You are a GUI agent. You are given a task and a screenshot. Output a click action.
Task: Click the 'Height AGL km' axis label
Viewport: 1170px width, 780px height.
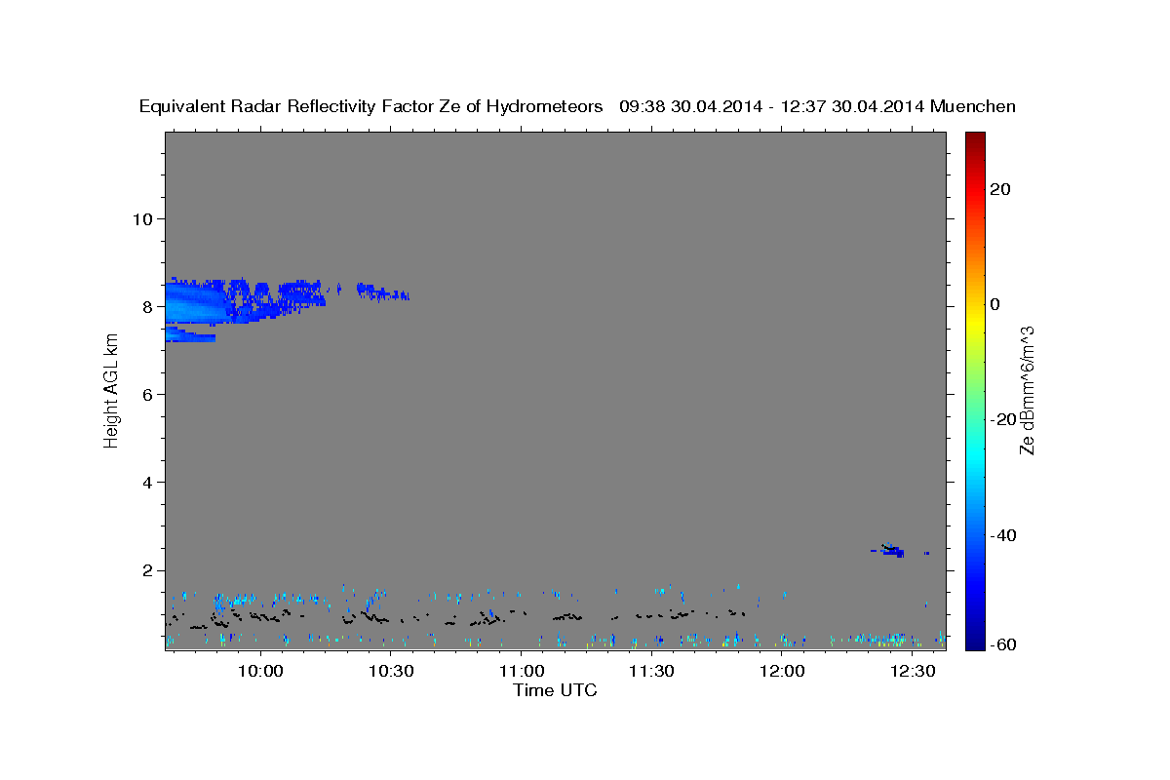pos(112,390)
